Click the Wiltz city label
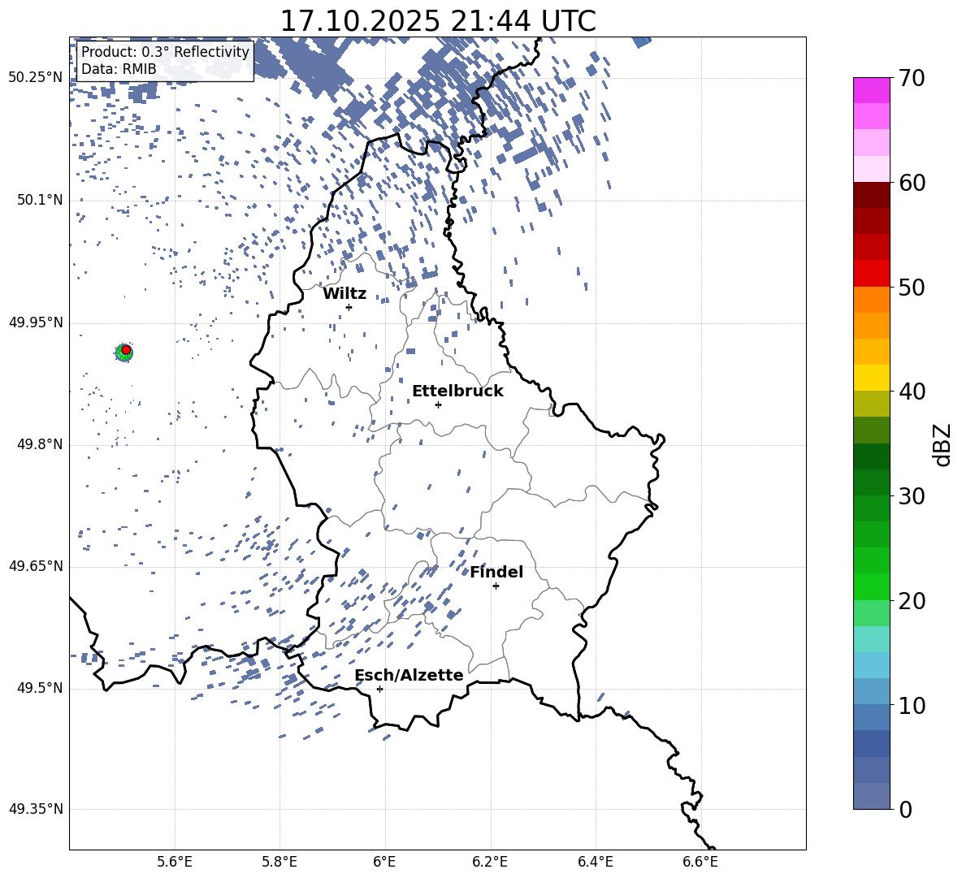962x878 pixels. [x=344, y=294]
